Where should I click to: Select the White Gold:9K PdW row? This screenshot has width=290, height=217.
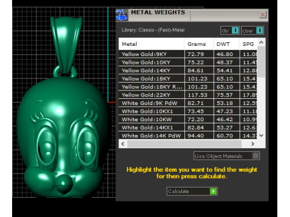(x=188, y=103)
